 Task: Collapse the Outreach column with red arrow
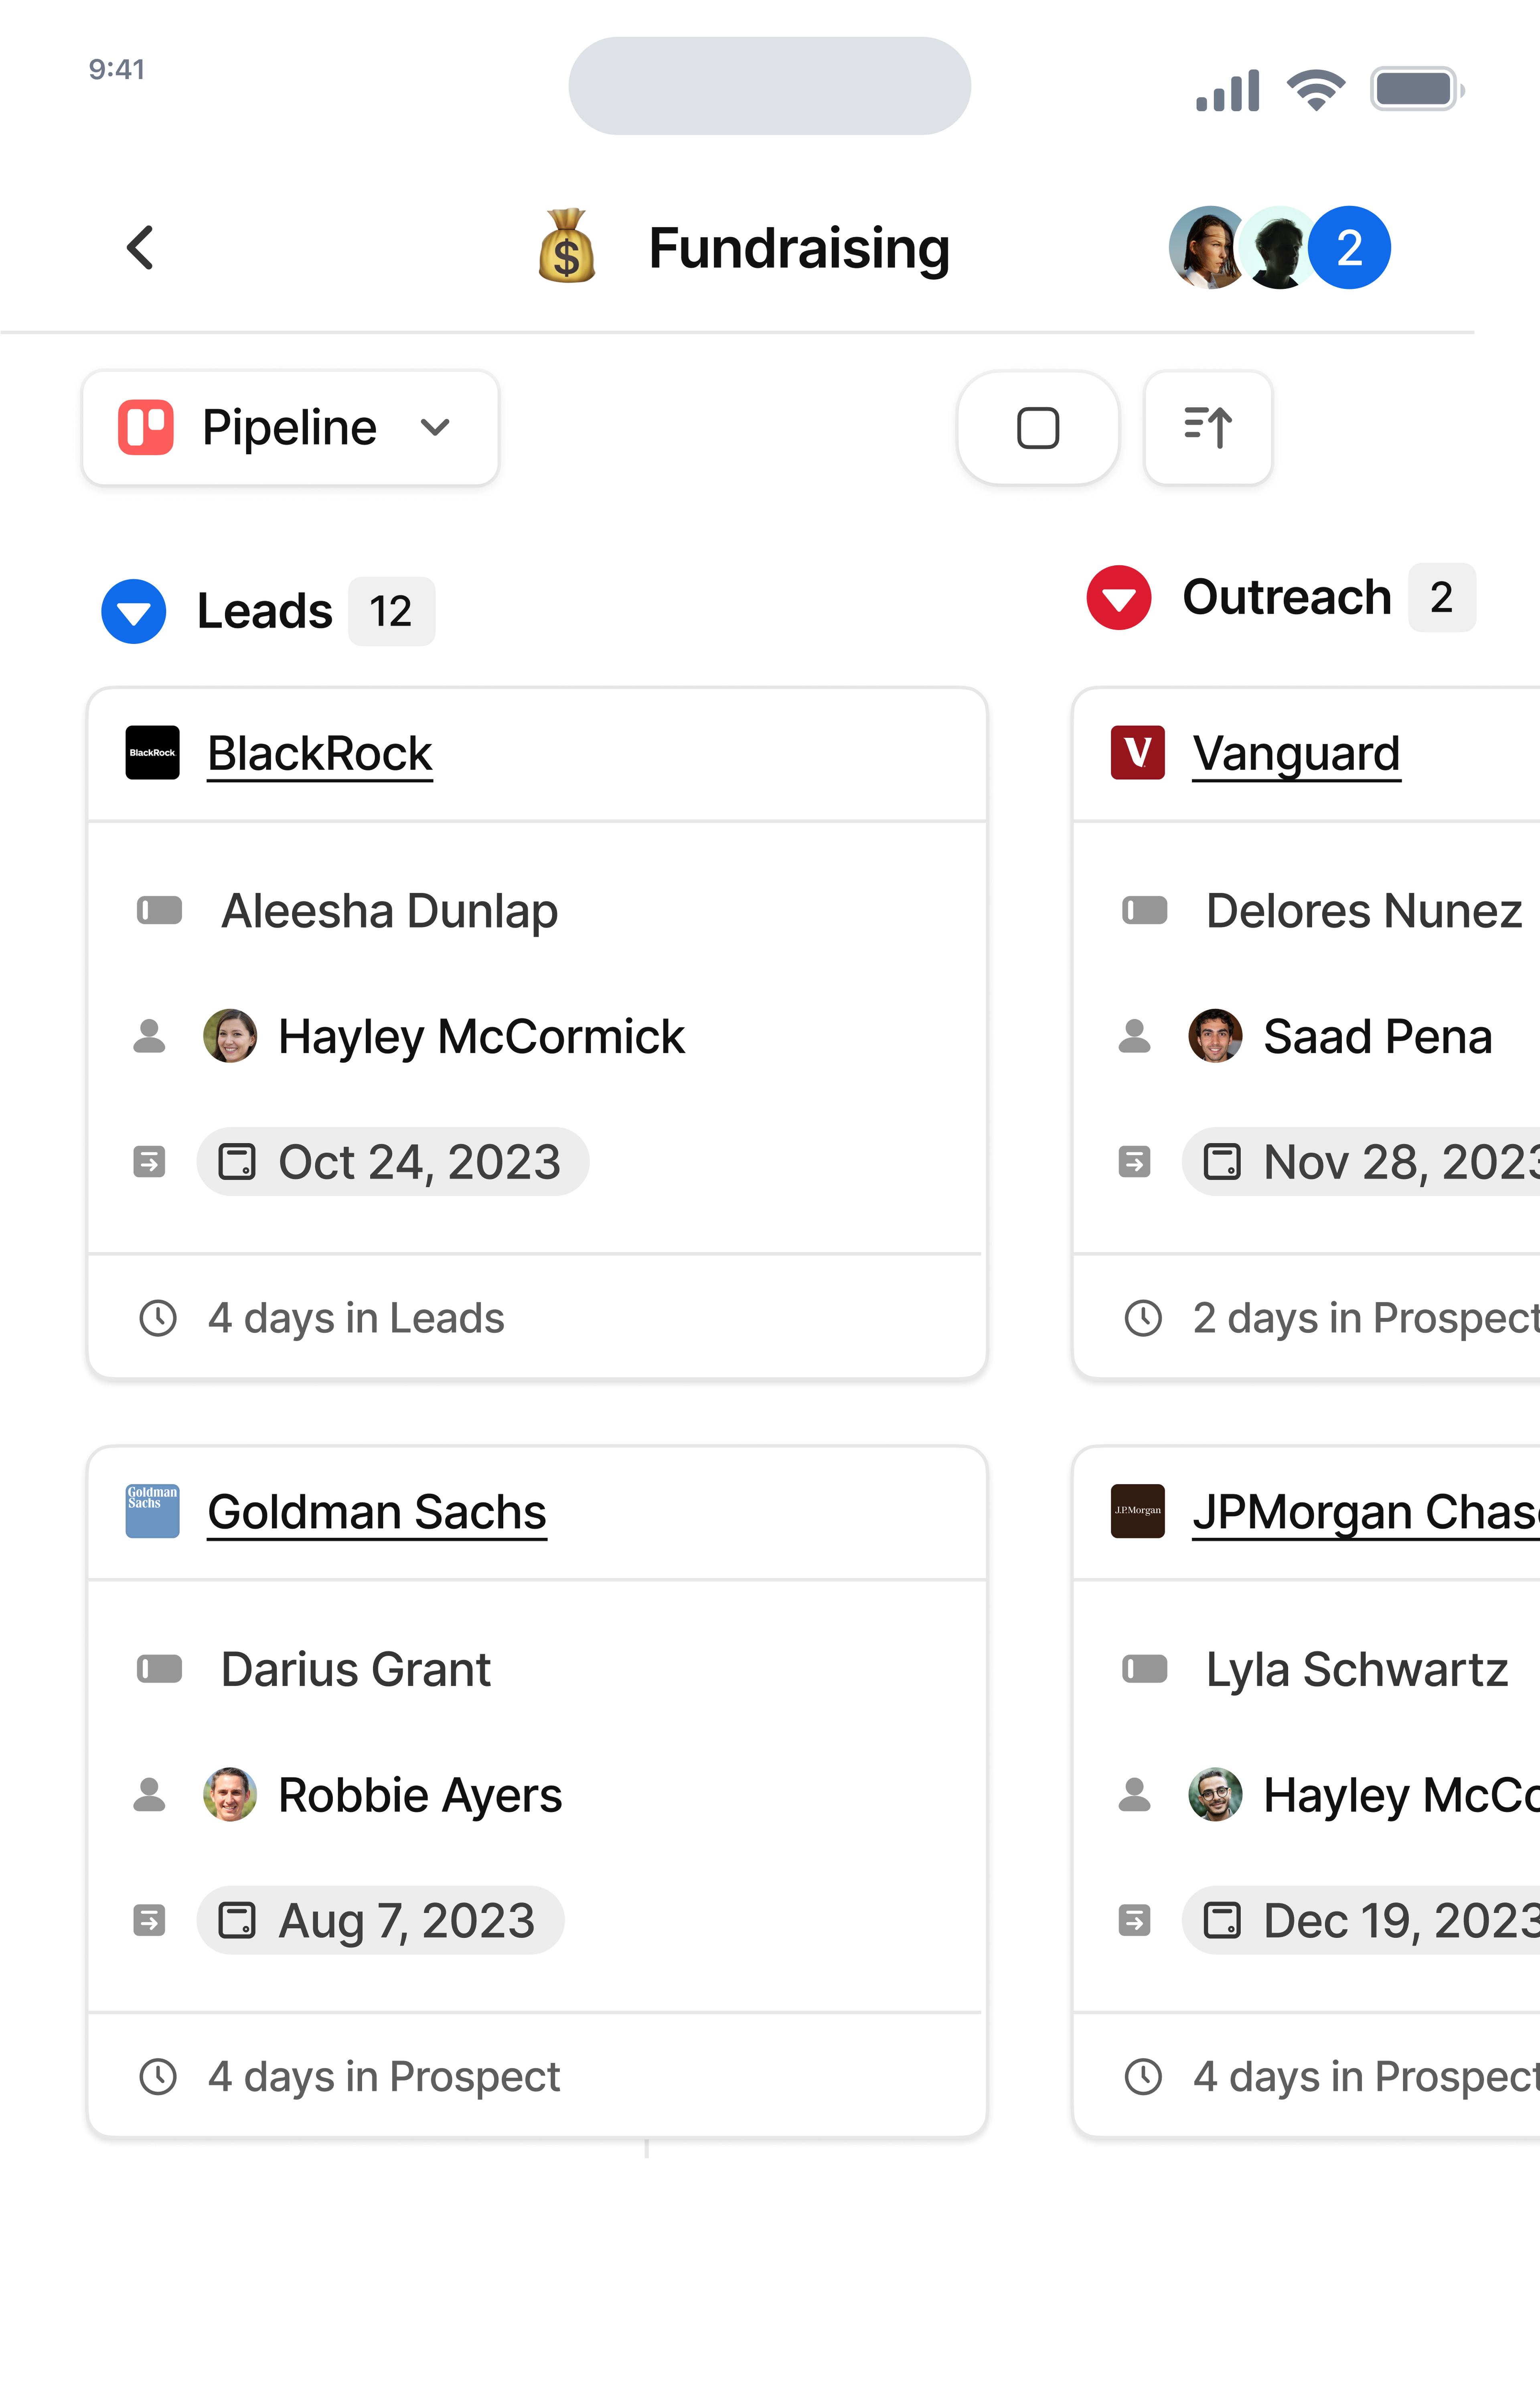point(1119,597)
